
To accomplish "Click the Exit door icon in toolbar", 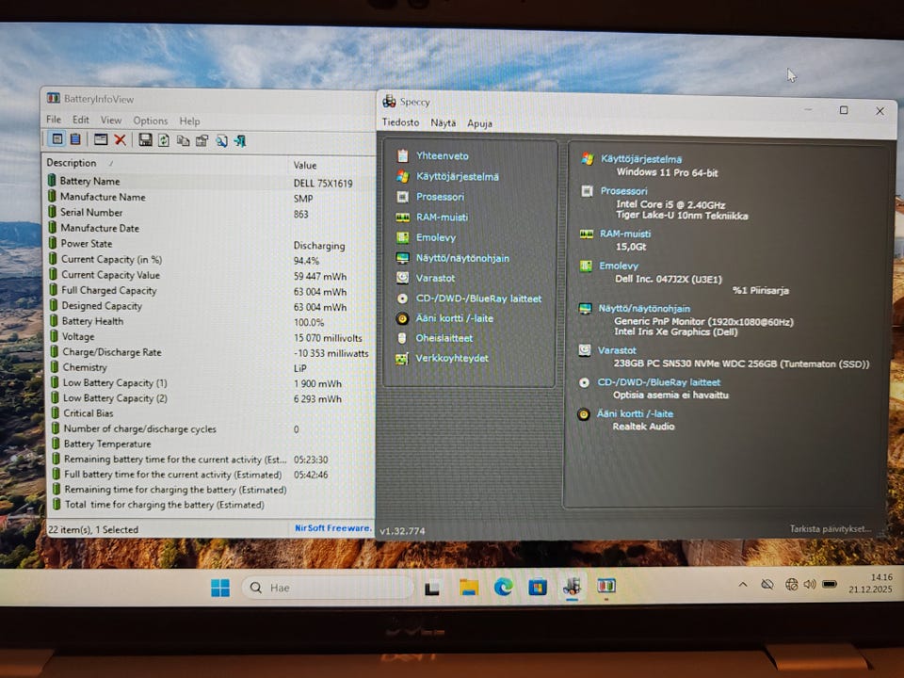I will click(240, 140).
